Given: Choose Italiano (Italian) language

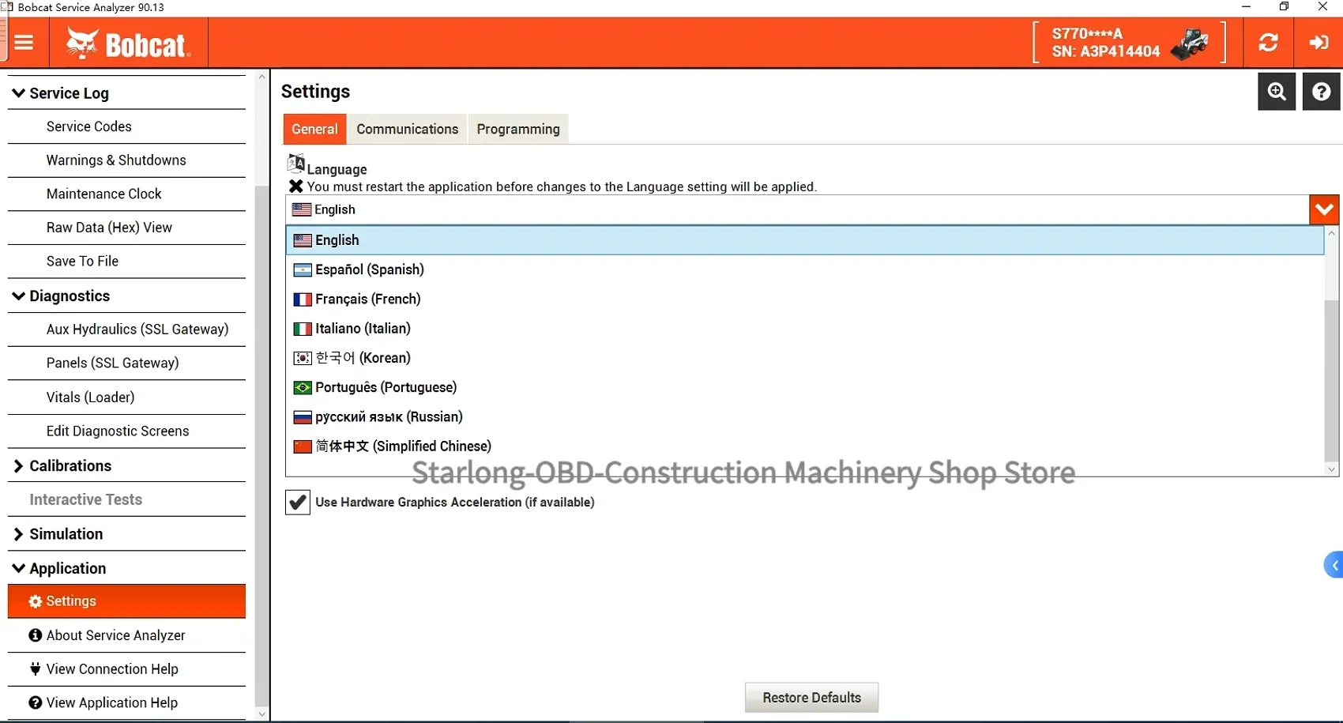Looking at the screenshot, I should pos(804,329).
